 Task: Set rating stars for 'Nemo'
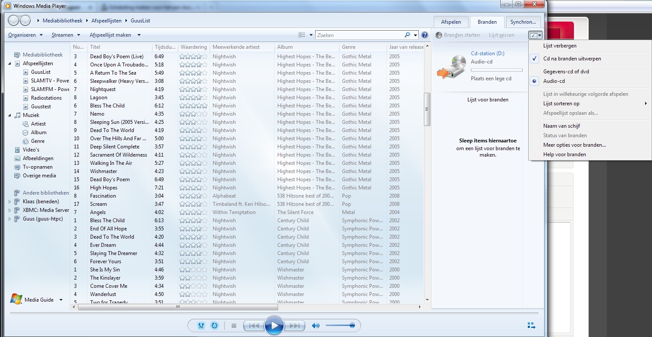(x=194, y=114)
